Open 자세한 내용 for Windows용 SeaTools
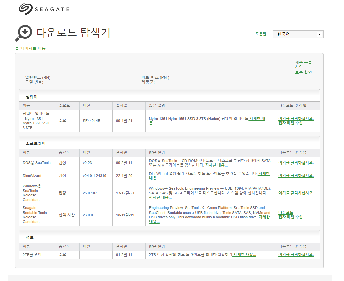The width and height of the screenshot is (344, 281). 160,197
